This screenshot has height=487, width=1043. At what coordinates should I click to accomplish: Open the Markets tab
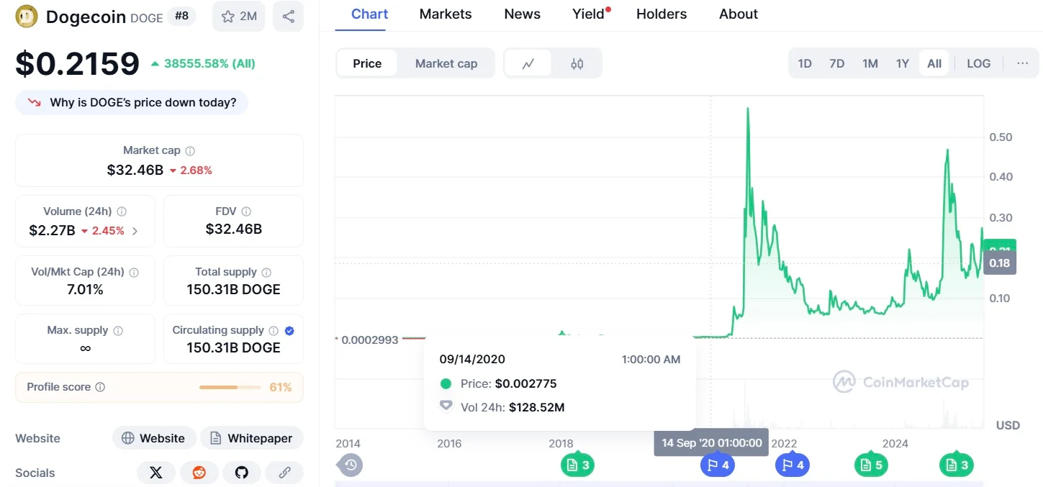pos(446,14)
